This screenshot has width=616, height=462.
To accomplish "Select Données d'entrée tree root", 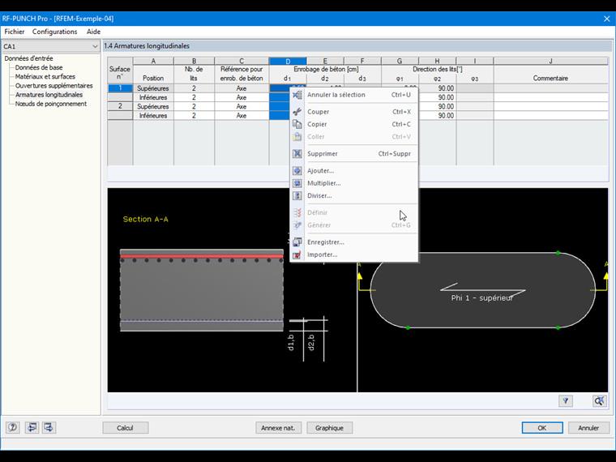I will (x=28, y=58).
